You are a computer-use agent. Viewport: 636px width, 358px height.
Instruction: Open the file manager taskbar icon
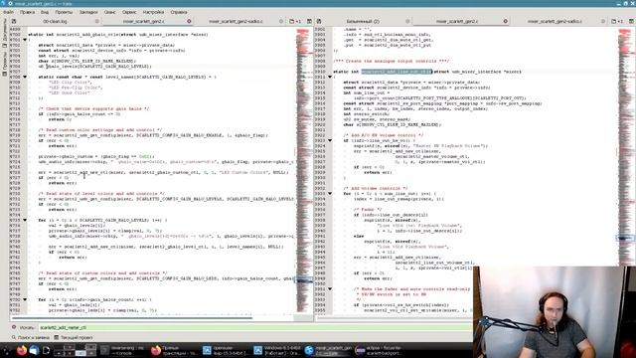34,350
